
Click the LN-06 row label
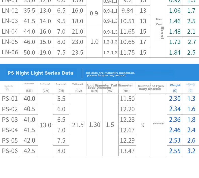pos(10,52)
